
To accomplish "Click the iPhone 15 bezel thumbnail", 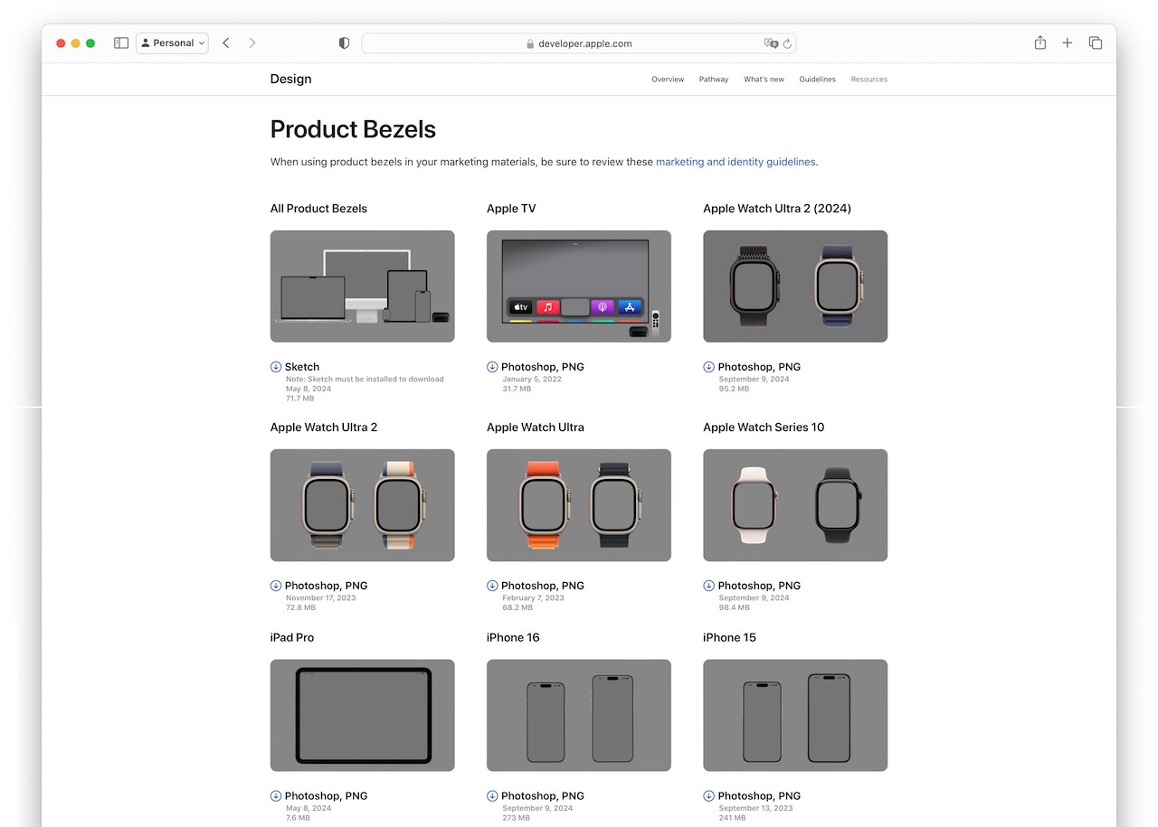I will (x=795, y=715).
